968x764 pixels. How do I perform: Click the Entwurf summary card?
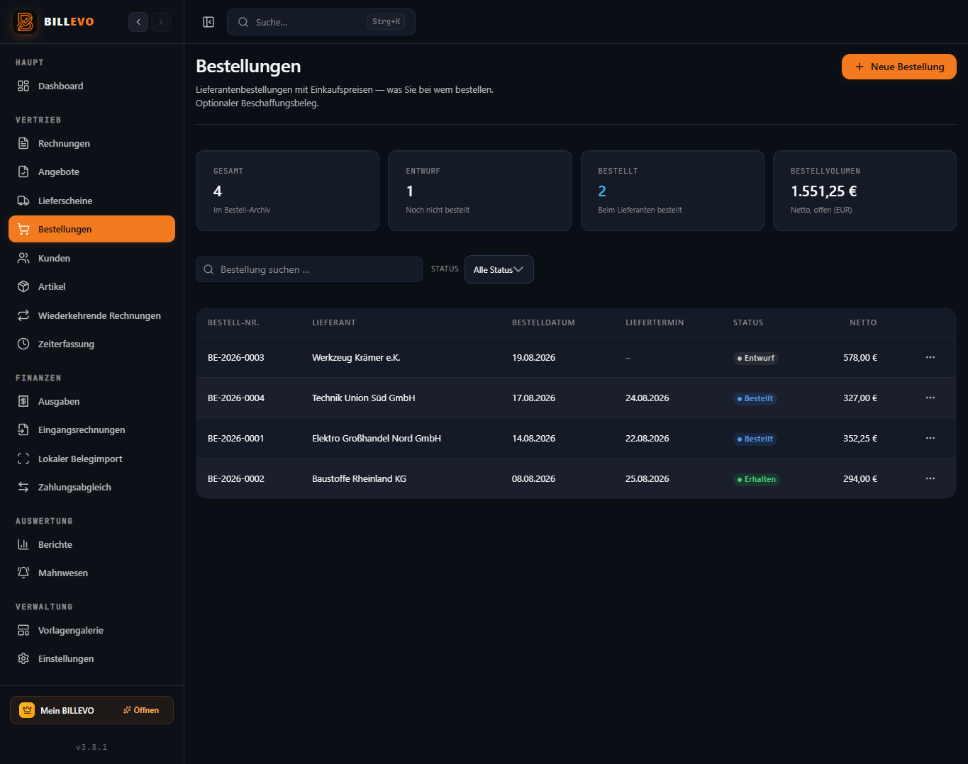(x=480, y=191)
